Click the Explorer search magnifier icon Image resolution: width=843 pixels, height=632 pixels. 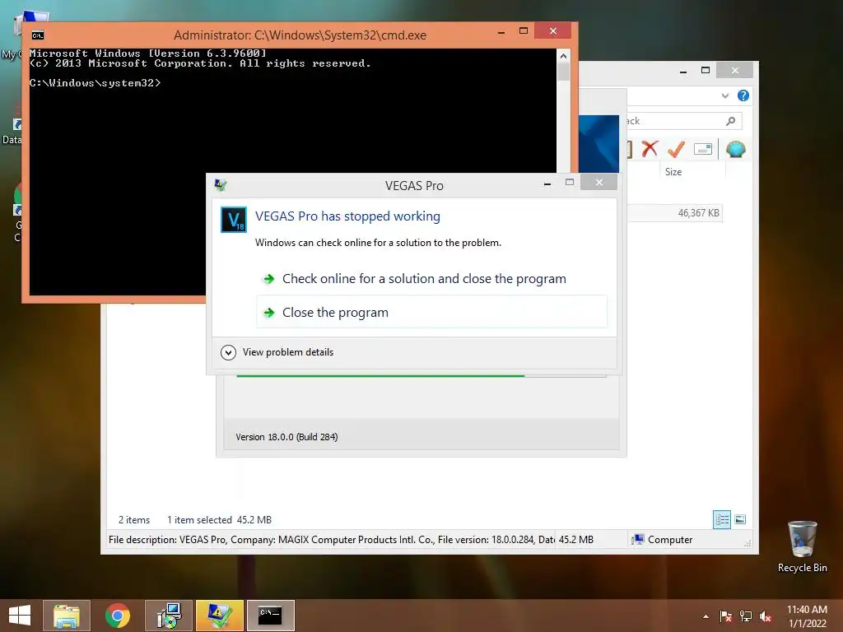[730, 121]
